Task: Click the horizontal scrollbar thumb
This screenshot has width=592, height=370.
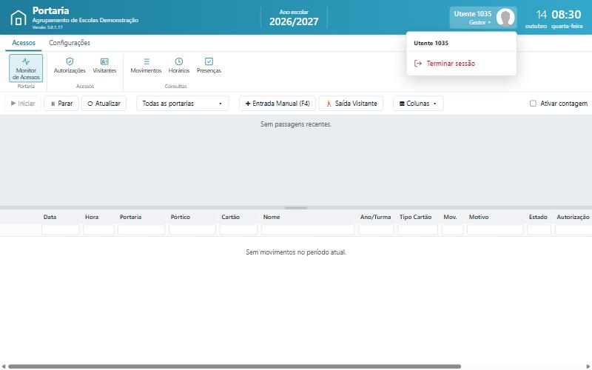Action: point(235,366)
